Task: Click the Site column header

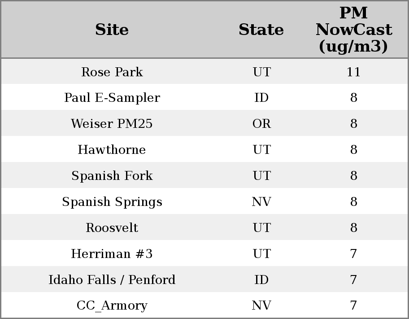Action: (112, 30)
